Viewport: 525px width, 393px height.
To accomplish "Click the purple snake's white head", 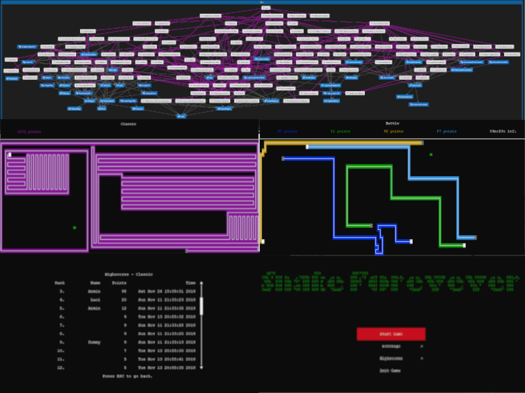I will (10, 155).
